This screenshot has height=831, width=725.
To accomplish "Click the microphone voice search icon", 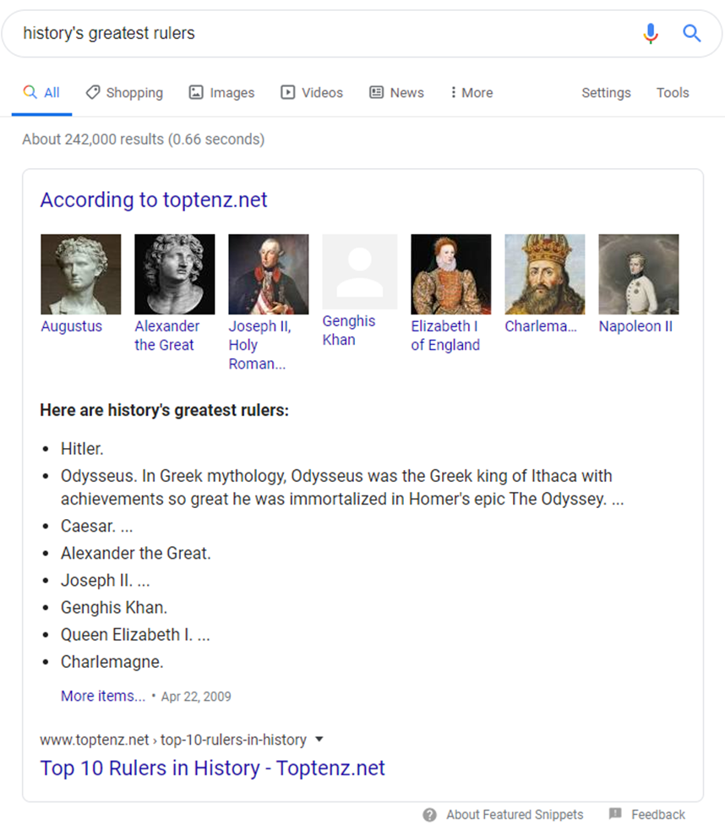I will (x=651, y=33).
